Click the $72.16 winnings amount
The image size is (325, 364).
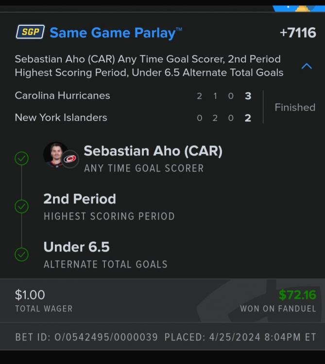coord(297,295)
